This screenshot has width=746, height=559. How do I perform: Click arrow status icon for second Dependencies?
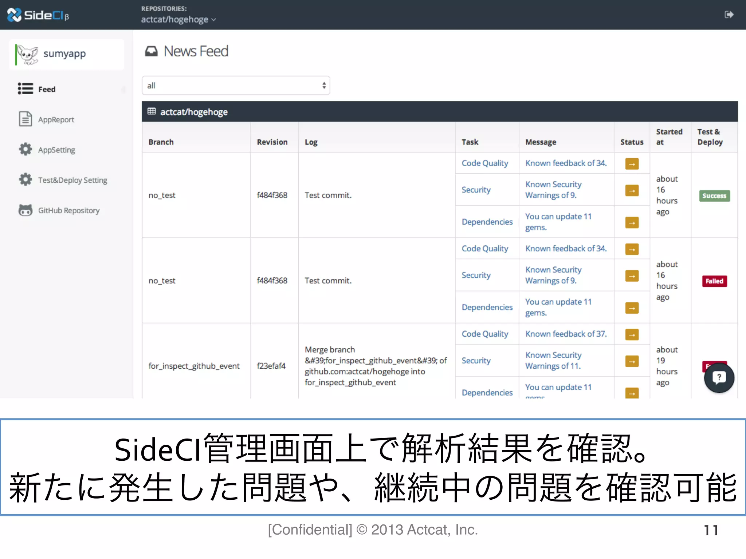[x=632, y=308]
